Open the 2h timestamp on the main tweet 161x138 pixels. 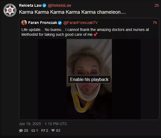[x=157, y=5]
